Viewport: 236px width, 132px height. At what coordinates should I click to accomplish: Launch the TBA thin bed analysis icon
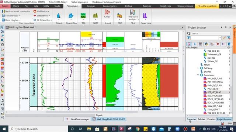pos(83,16)
